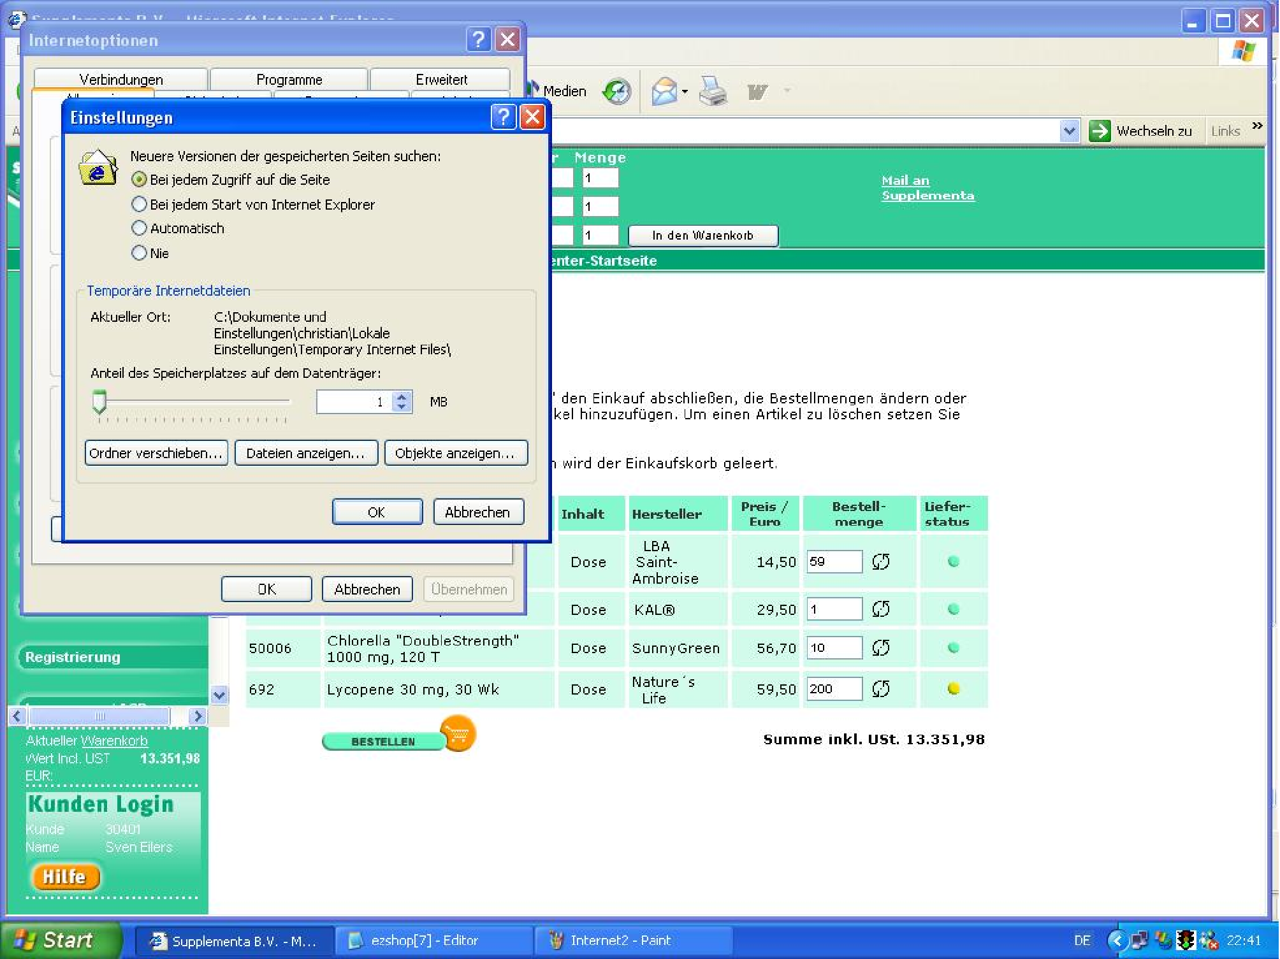Click the MB spinner up arrow

[402, 396]
